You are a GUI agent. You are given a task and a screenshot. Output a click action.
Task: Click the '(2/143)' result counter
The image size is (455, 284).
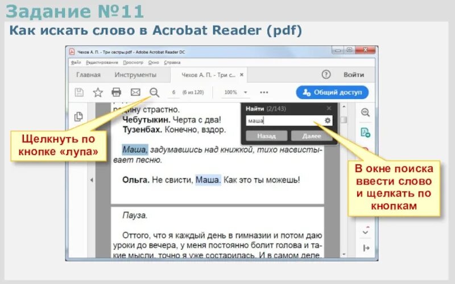pos(276,108)
